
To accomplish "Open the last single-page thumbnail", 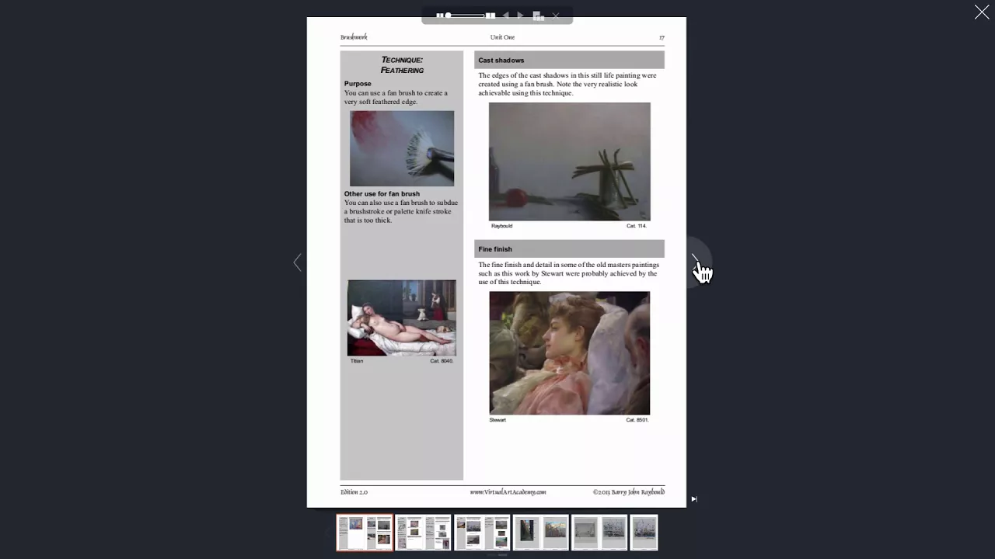I will tap(644, 533).
